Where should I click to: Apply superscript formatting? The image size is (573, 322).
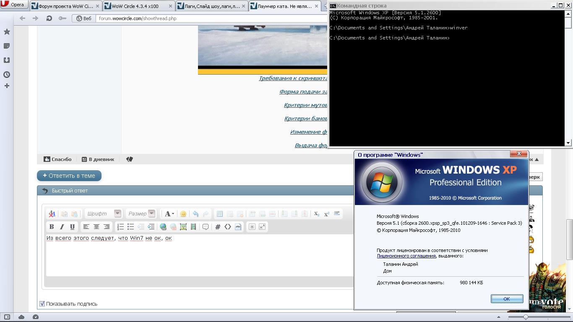pyautogui.click(x=327, y=214)
